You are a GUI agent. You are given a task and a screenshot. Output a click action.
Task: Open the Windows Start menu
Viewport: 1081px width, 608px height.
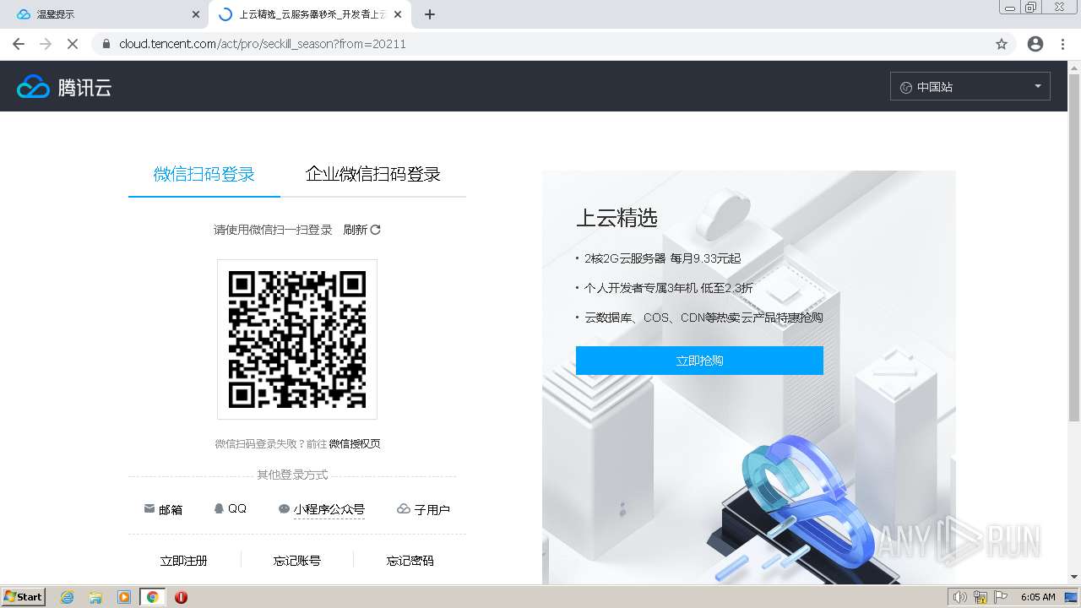click(x=24, y=597)
